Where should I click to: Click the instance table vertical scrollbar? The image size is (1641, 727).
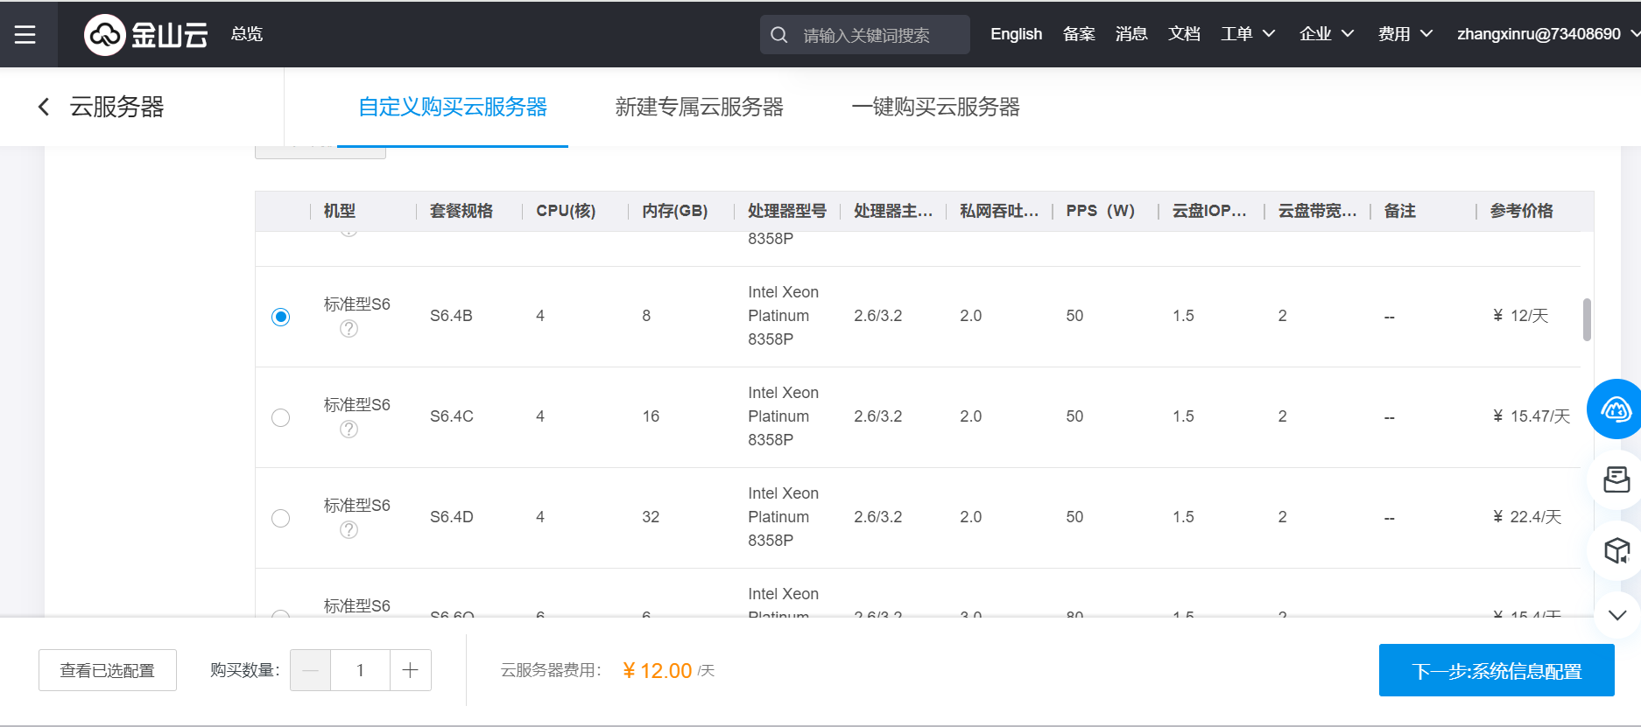point(1587,320)
